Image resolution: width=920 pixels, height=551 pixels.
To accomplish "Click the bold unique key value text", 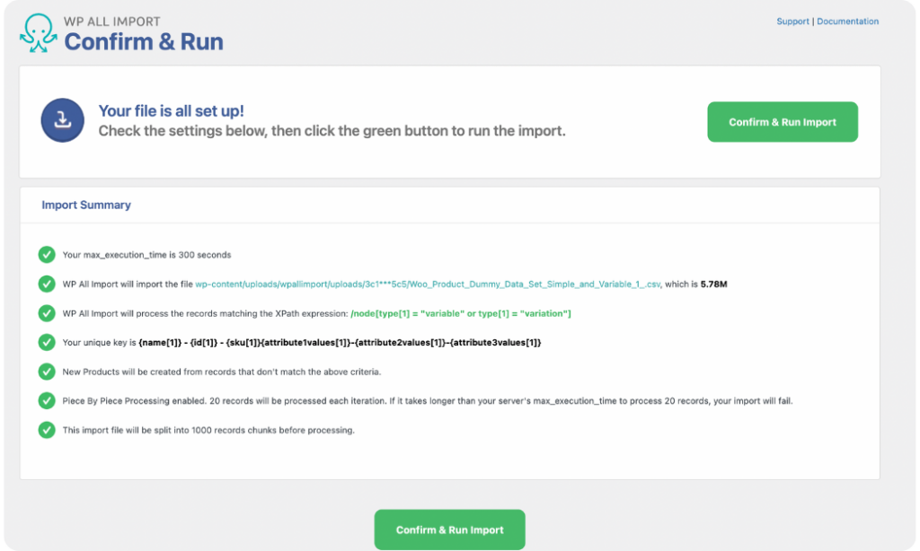I will tap(340, 342).
